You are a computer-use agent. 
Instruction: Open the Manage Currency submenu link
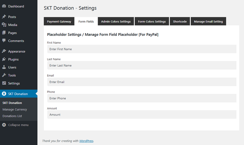click(x=15, y=110)
